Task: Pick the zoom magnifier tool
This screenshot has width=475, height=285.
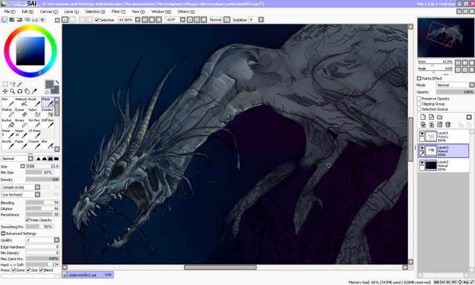Action: [x=13, y=91]
